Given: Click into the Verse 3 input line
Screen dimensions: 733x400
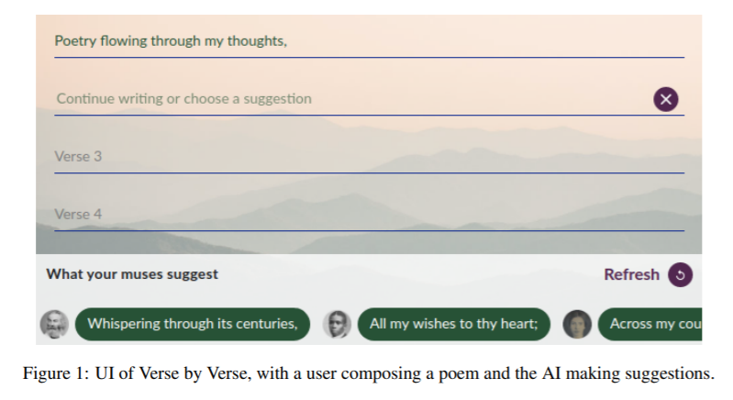Looking at the screenshot, I should point(370,157).
